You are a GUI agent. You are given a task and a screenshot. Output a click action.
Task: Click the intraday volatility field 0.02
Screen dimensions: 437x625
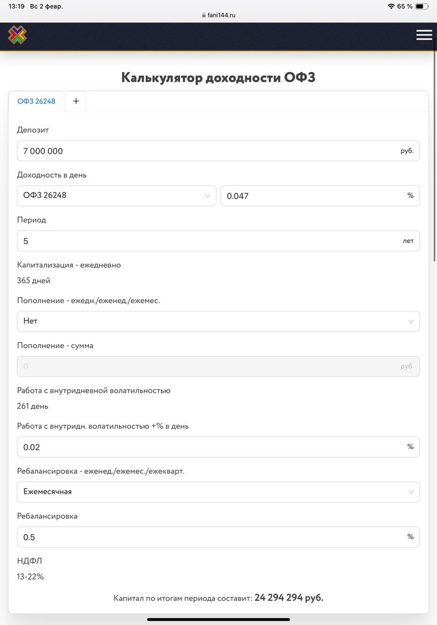208,447
